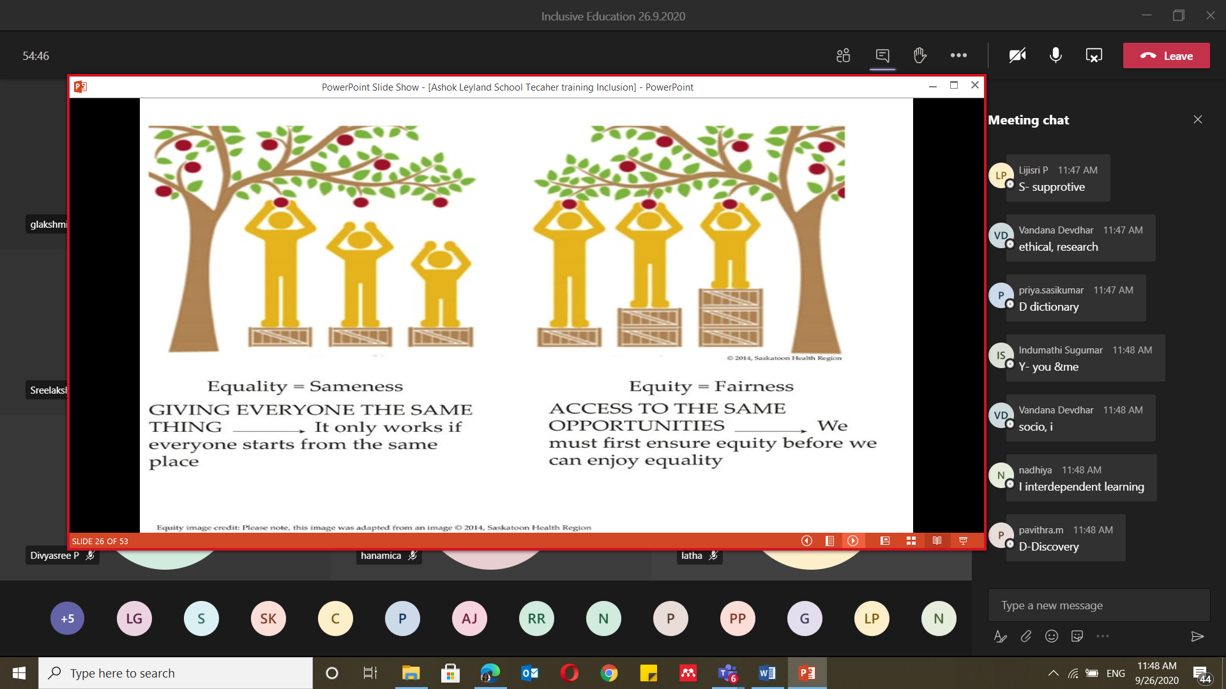Attach a file to the chat message
1226x689 pixels.
[x=1026, y=636]
